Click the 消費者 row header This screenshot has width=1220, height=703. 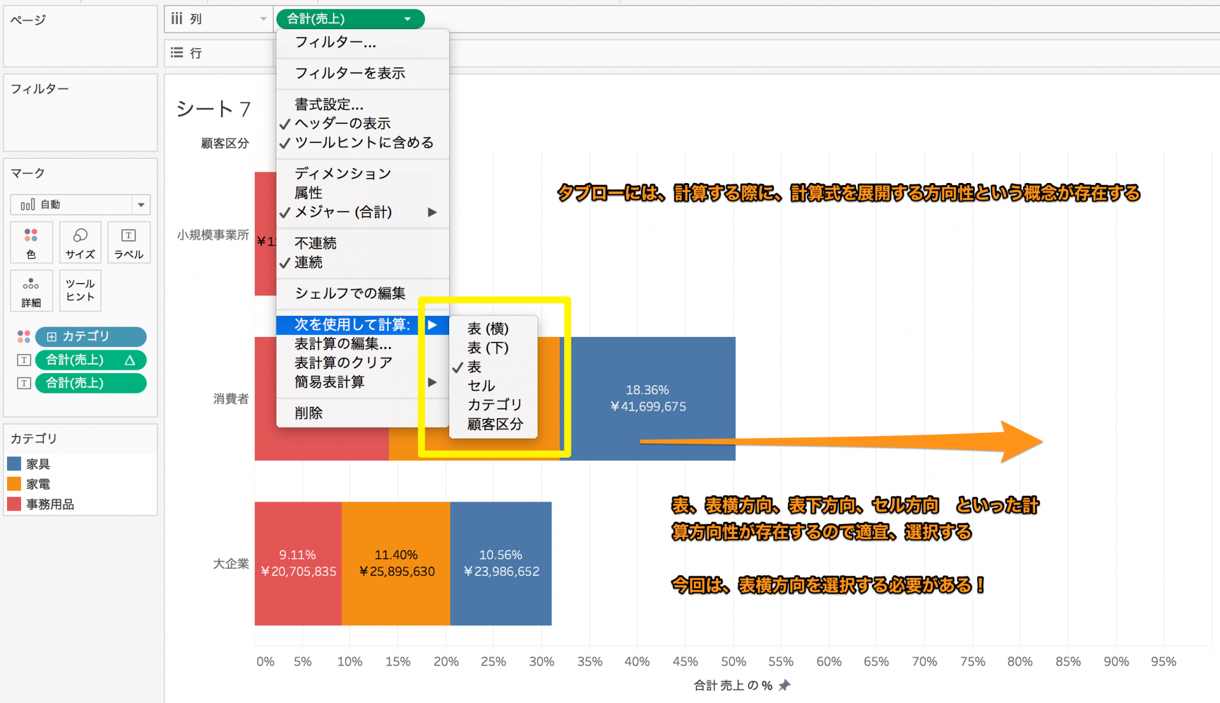pos(231,399)
